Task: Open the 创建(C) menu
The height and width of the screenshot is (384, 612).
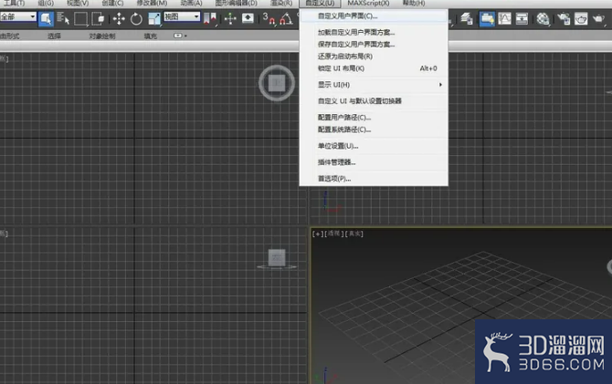Action: [x=112, y=3]
